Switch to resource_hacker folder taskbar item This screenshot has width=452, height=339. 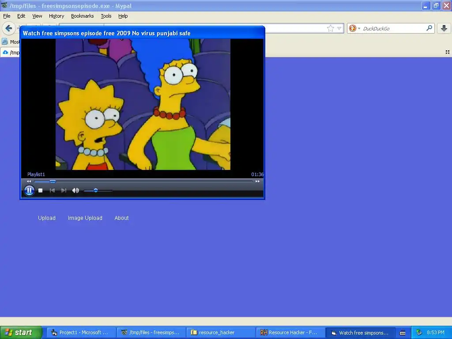[x=221, y=332]
